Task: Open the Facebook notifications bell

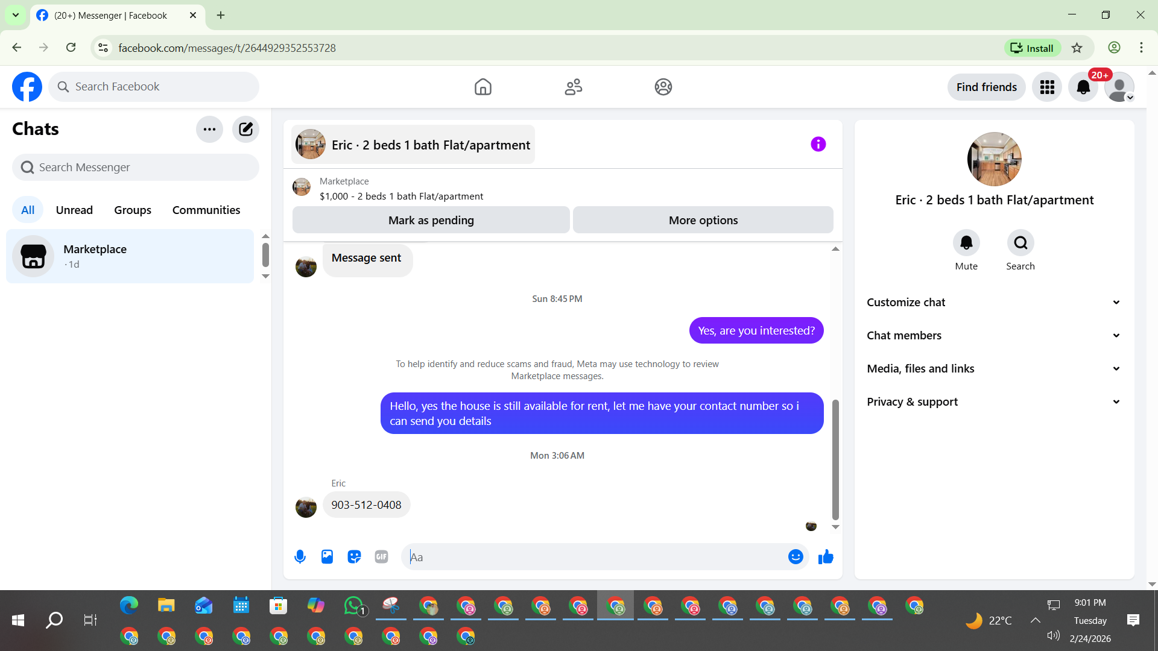Action: coord(1083,87)
